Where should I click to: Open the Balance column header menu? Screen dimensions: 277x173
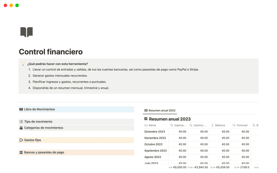220,125
